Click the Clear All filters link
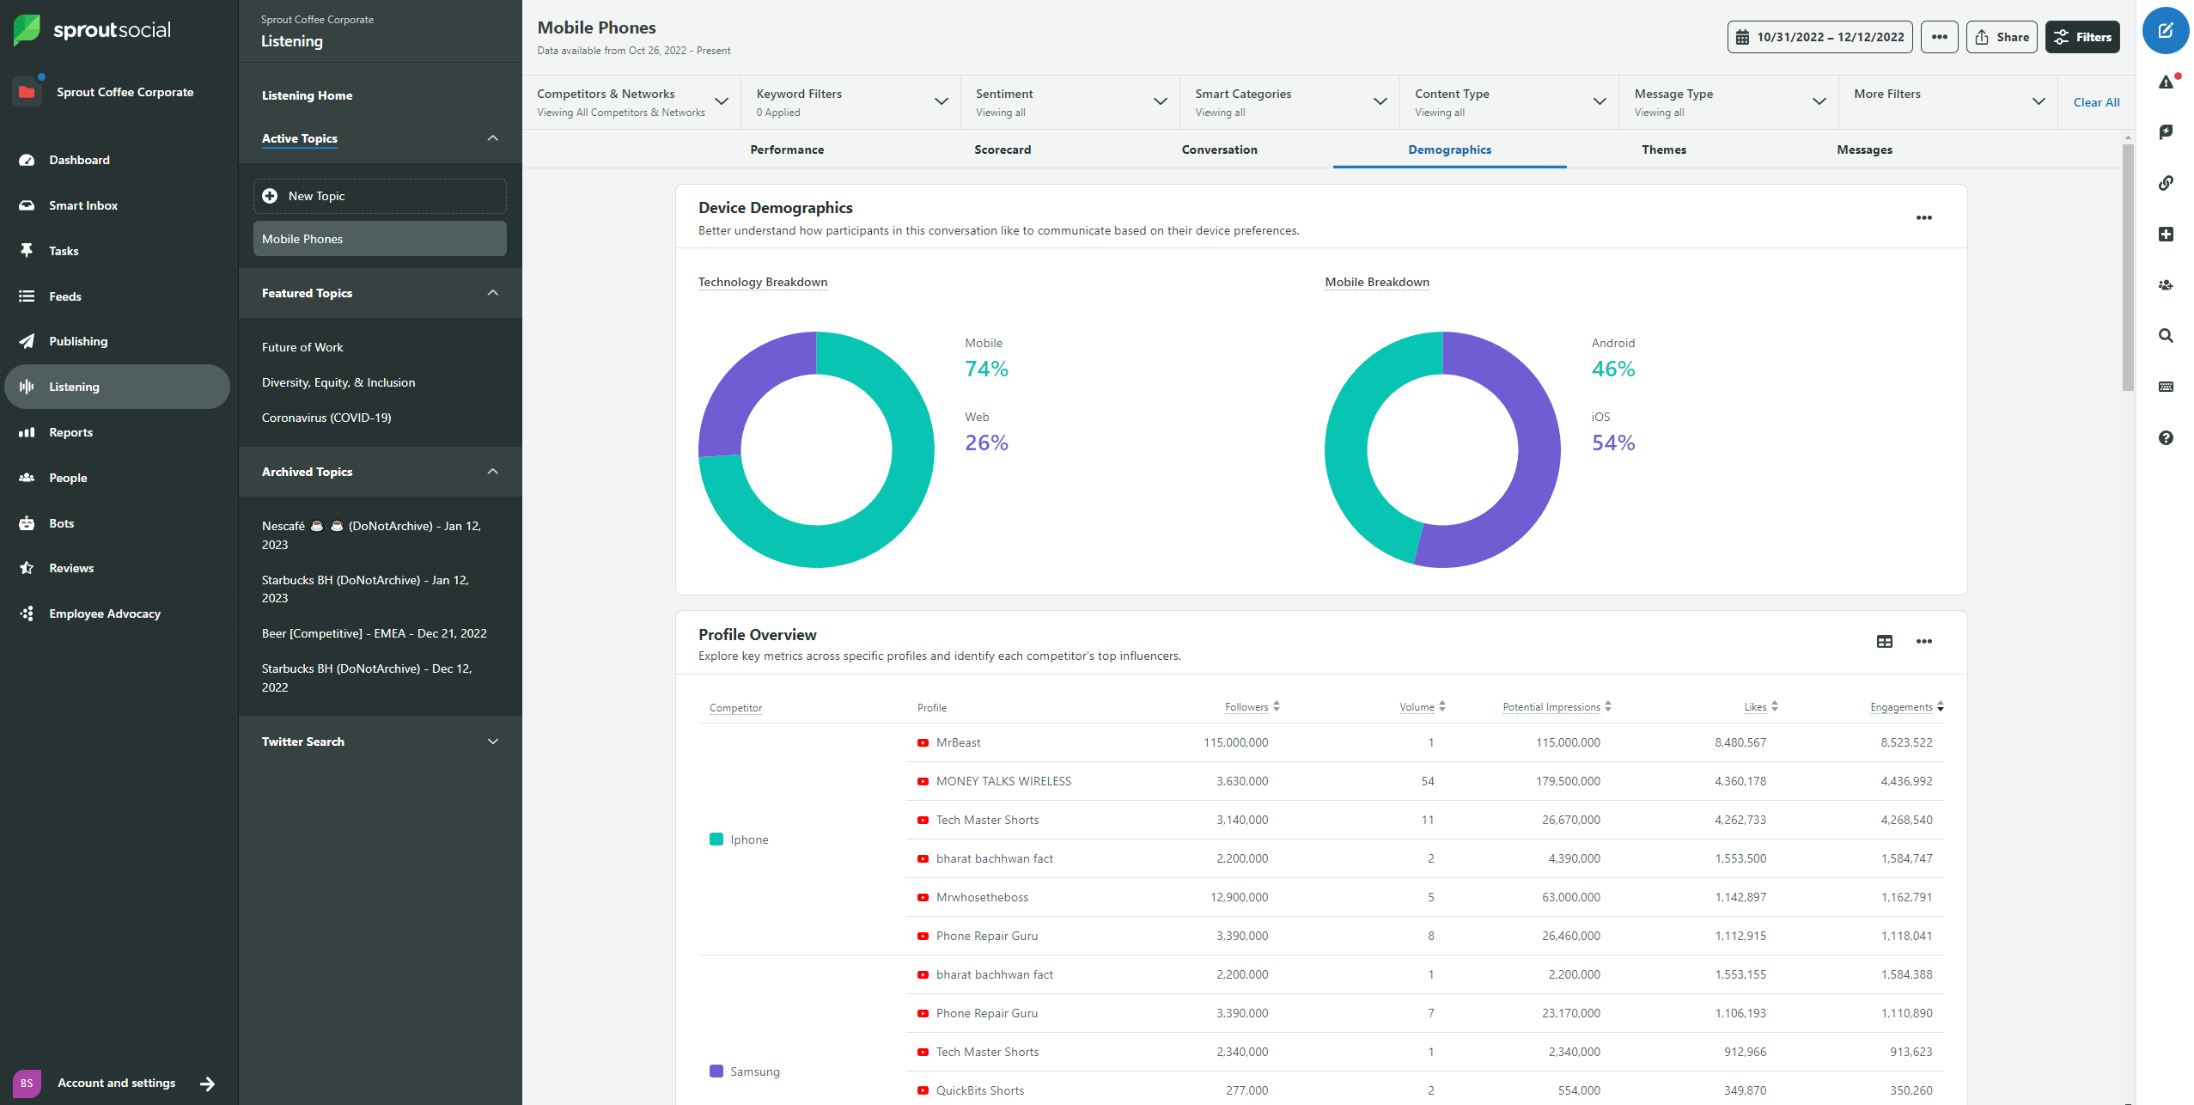The width and height of the screenshot is (2194, 1105). tap(2096, 102)
